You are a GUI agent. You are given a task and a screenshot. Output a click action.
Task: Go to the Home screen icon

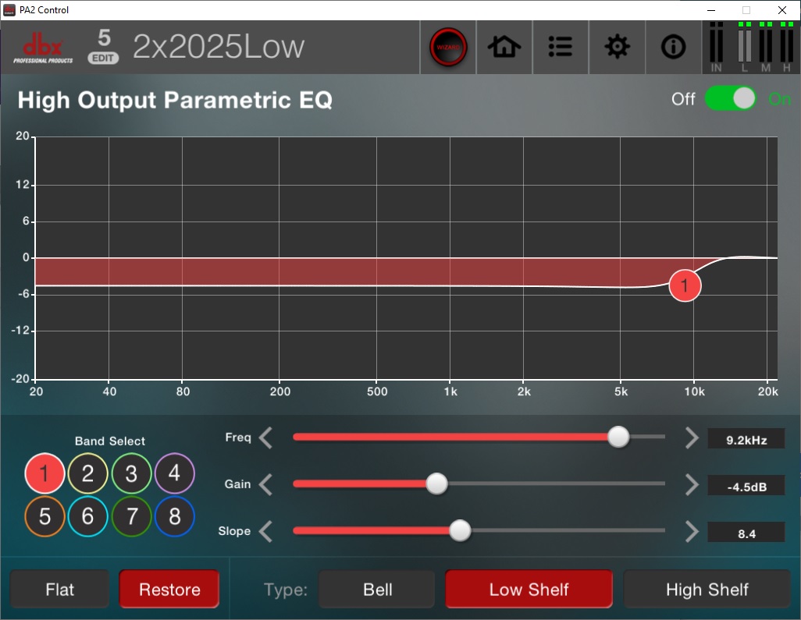coord(504,47)
